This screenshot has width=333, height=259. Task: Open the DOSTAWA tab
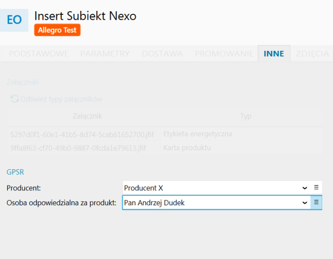point(162,54)
